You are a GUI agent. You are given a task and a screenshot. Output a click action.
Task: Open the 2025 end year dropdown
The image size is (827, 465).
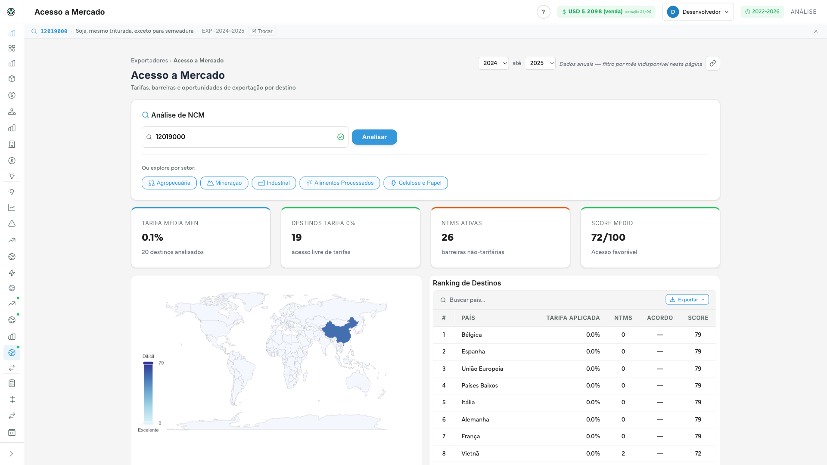[x=540, y=63]
